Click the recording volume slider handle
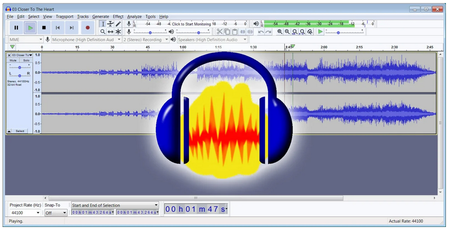Screen dimensions: 449x229 click(x=150, y=33)
